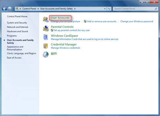160x116 pixels.
Task: Click Change your account picture
Action: 65,21
